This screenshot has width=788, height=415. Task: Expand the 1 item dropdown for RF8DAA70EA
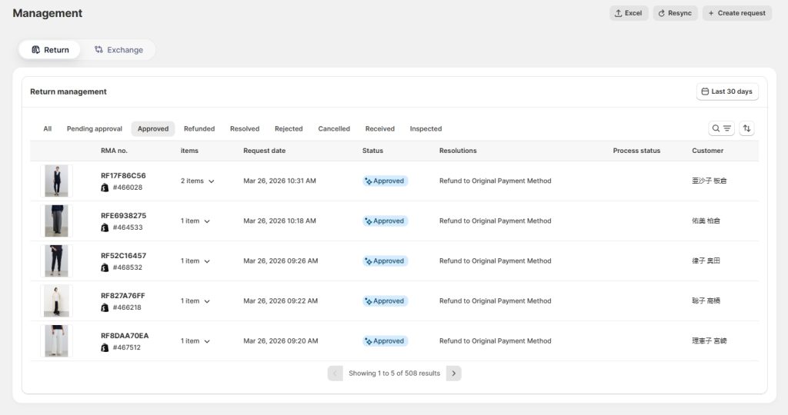coord(195,341)
